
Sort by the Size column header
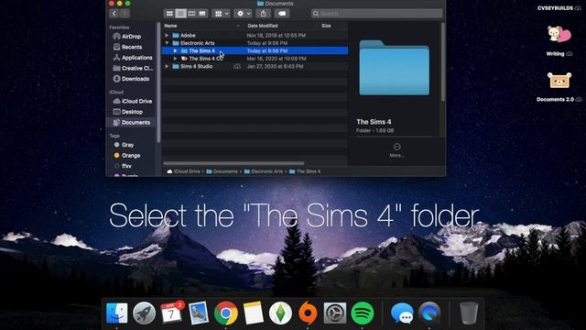pyautogui.click(x=326, y=26)
